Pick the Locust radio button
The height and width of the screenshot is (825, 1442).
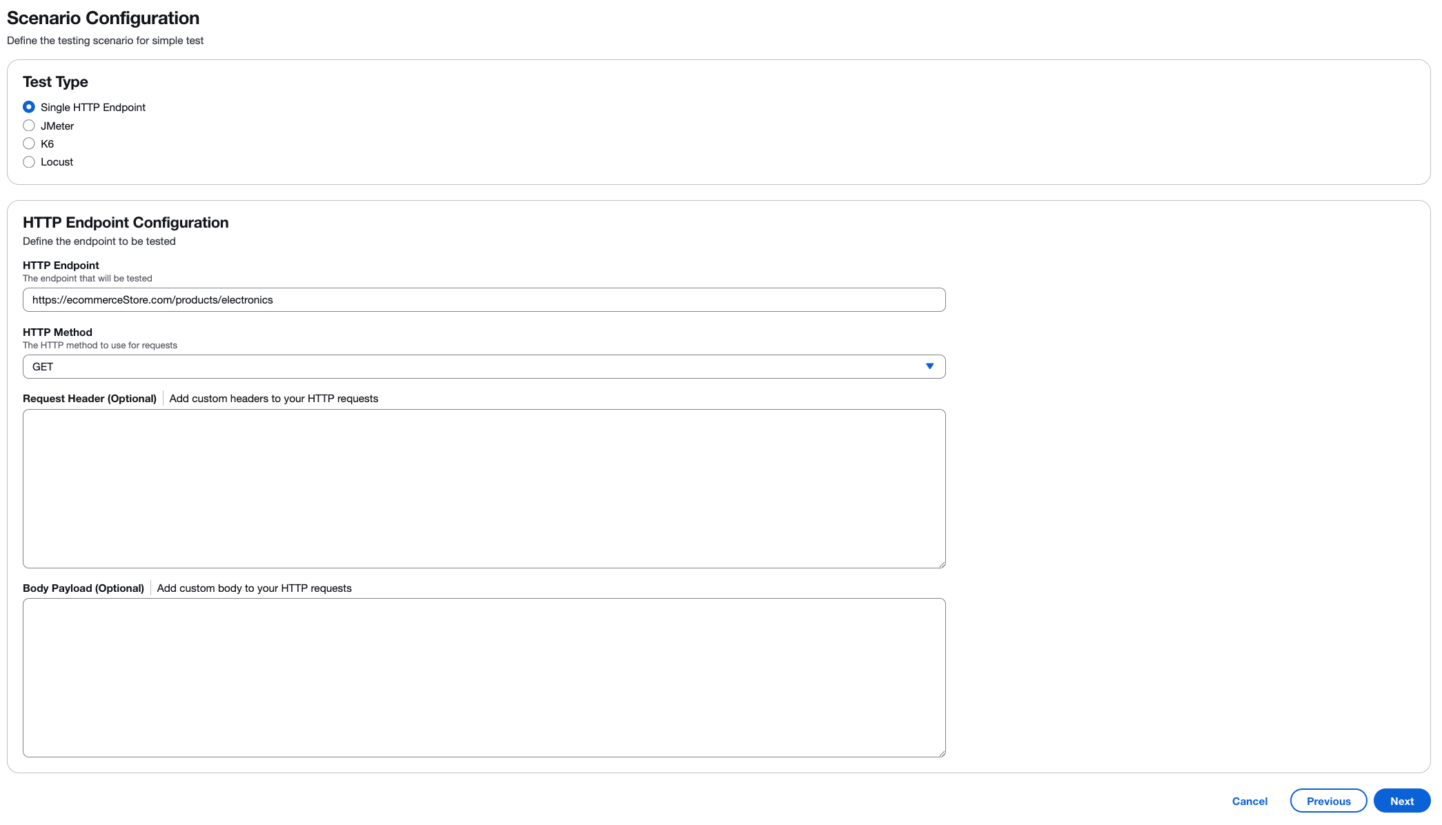tap(29, 162)
